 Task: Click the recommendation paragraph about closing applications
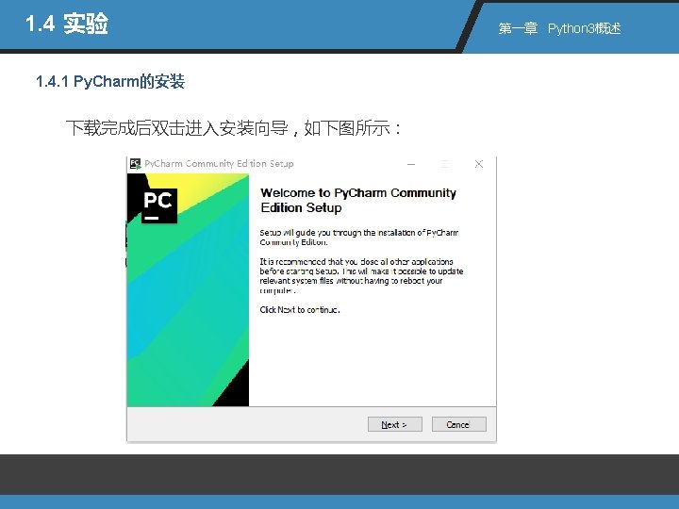pos(361,275)
